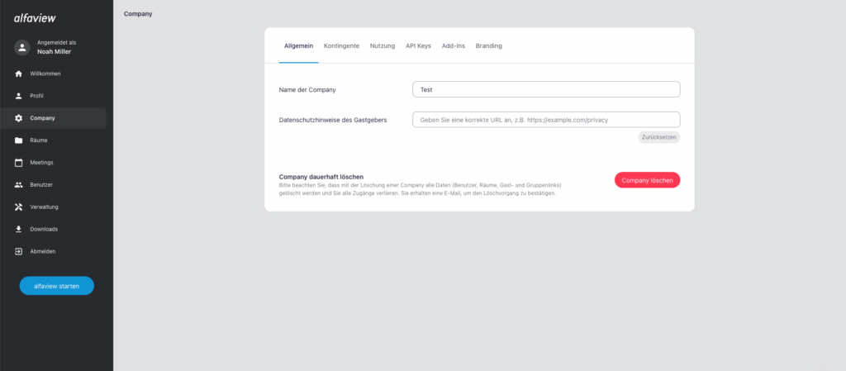Click the Willkommen home icon
846x371 pixels.
[x=18, y=74]
